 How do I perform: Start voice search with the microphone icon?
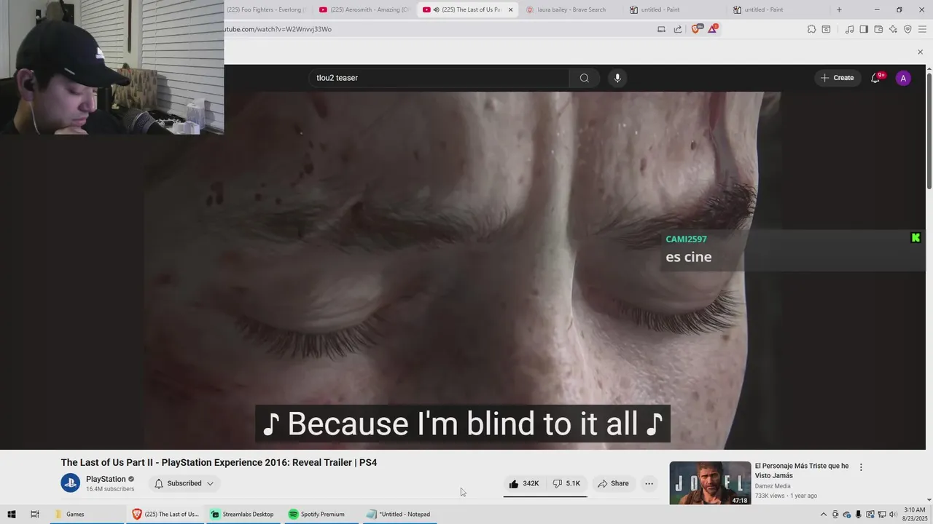coord(617,78)
